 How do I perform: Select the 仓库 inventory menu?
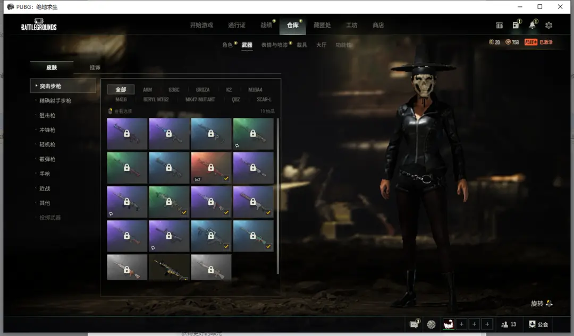(x=292, y=25)
